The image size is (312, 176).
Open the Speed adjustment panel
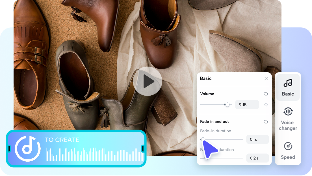[x=288, y=151]
